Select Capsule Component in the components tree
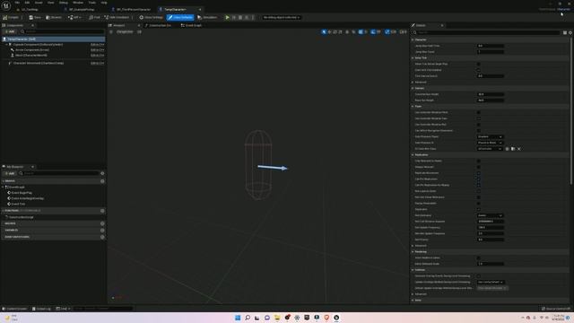 (38, 44)
